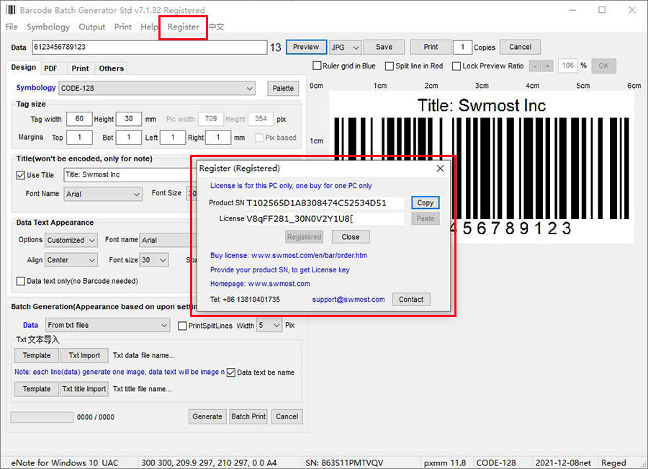This screenshot has height=469, width=648.
Task: Click the Generate button
Action: pos(207,416)
